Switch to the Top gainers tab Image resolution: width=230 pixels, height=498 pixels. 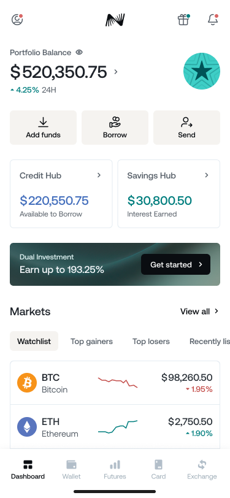point(91,341)
